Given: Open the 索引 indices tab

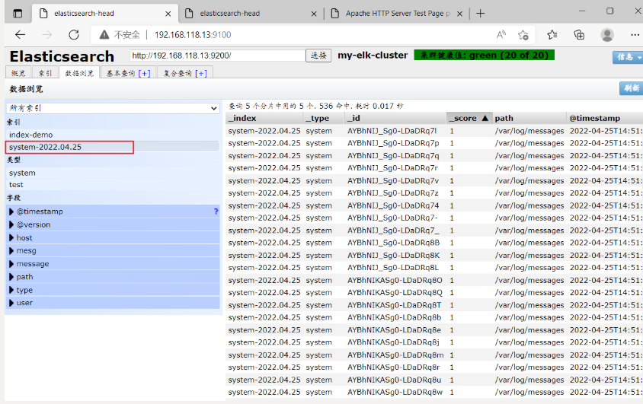Looking at the screenshot, I should pyautogui.click(x=45, y=73).
